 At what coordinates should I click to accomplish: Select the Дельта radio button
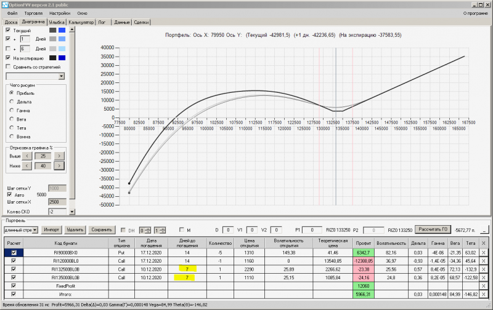click(x=12, y=101)
